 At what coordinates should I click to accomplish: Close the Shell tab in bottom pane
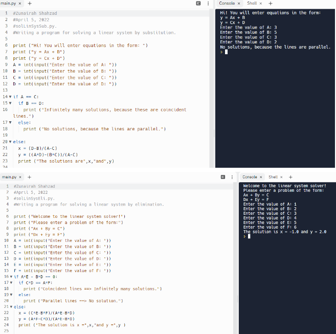[x=281, y=177]
